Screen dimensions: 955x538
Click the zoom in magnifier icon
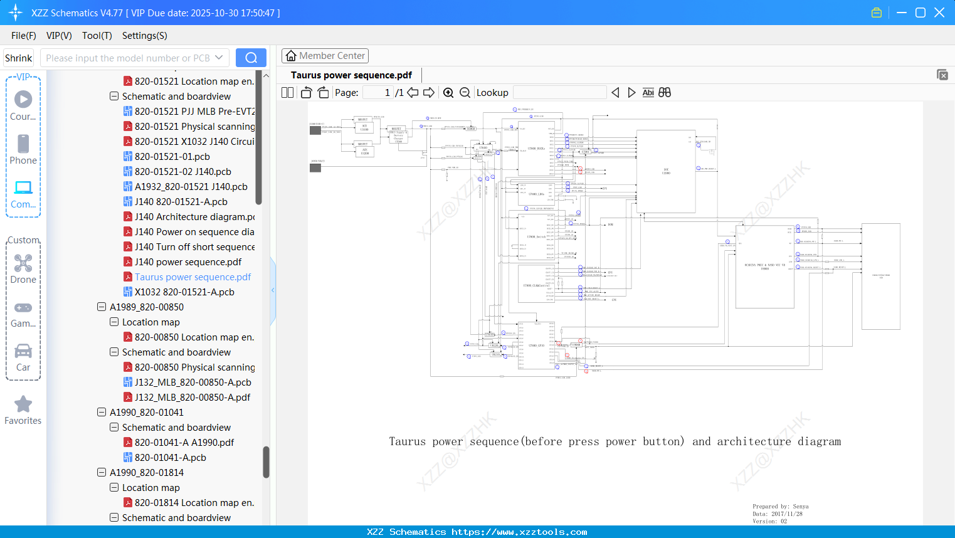click(448, 93)
